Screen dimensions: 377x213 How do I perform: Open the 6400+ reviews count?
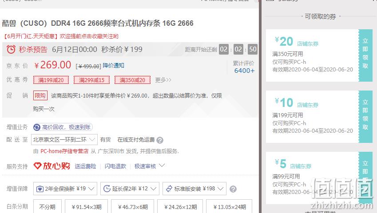244,71
